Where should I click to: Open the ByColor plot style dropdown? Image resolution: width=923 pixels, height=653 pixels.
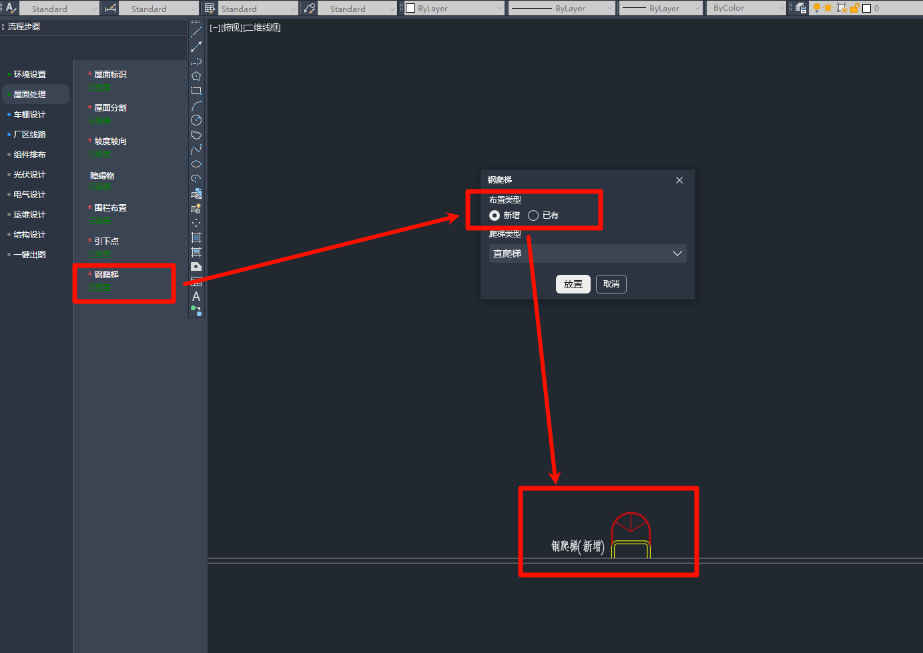click(x=747, y=8)
